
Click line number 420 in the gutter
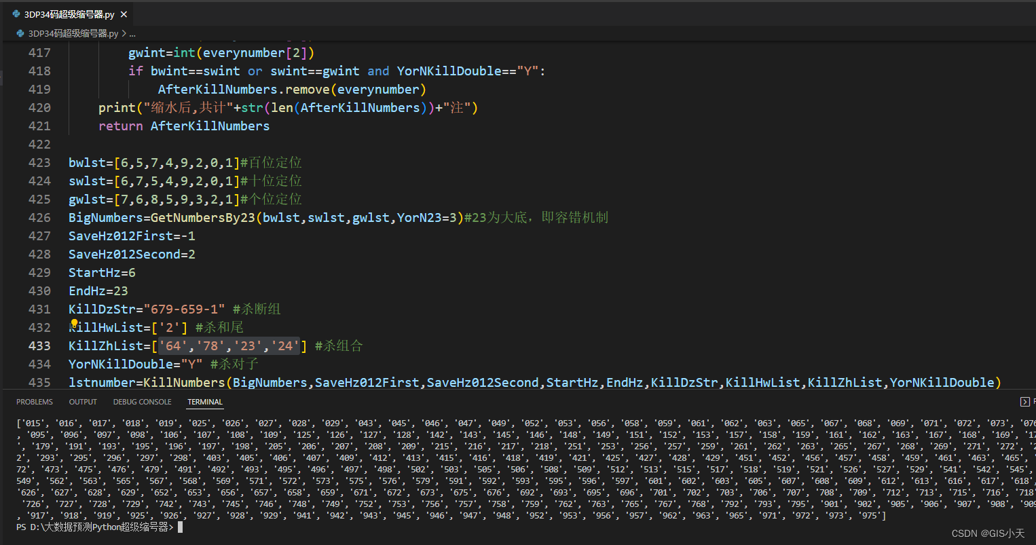coord(39,108)
